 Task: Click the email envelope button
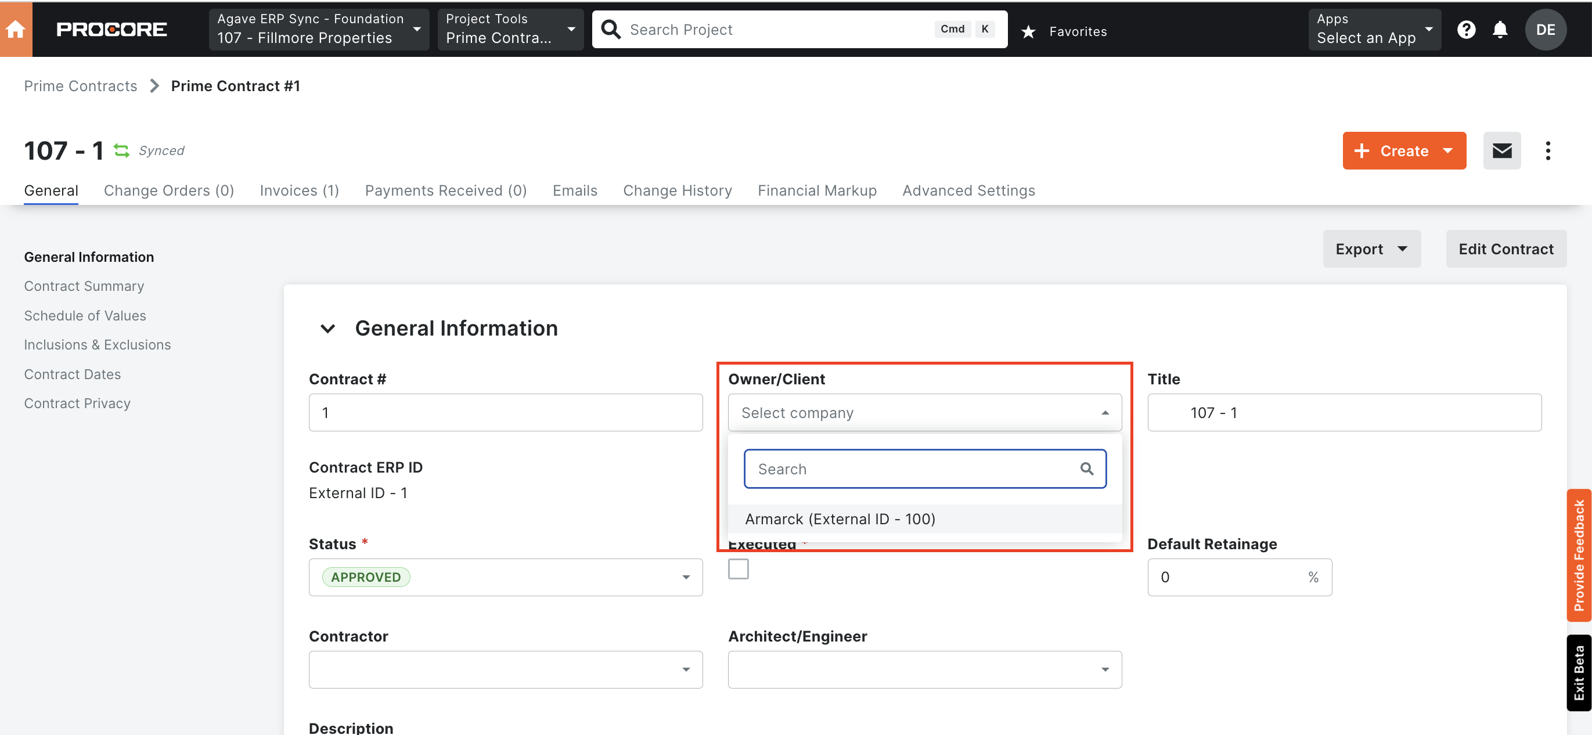click(1502, 150)
